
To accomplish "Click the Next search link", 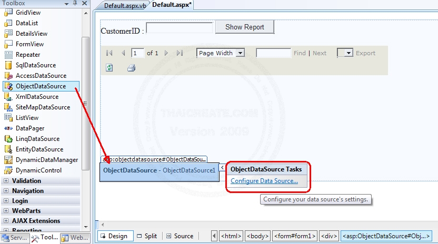I will pos(319,53).
